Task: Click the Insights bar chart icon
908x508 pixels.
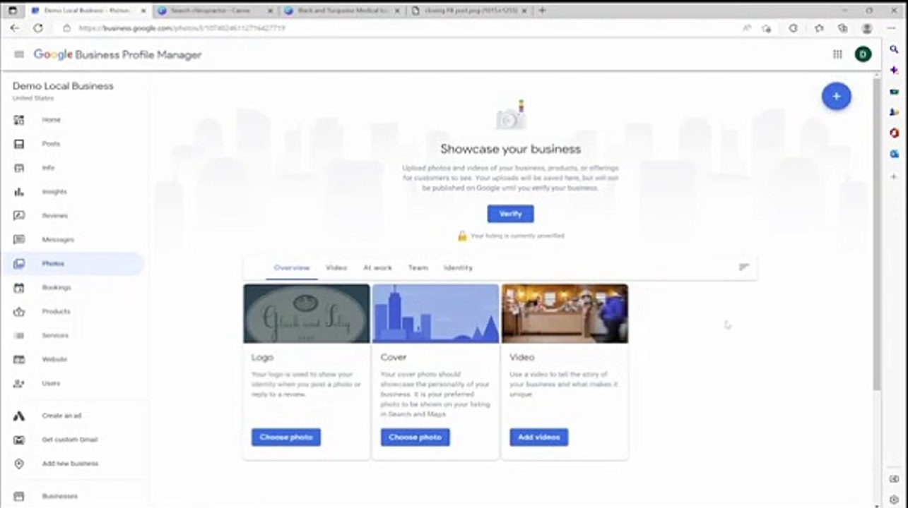Action: pos(19,192)
